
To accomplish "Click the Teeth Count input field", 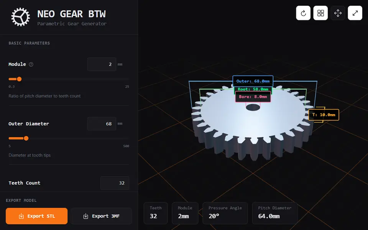I will tap(115, 183).
